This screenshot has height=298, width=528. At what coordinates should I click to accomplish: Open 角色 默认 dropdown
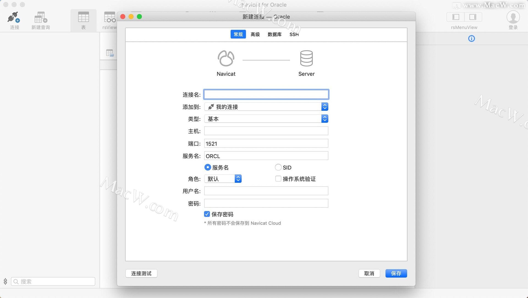click(x=223, y=179)
